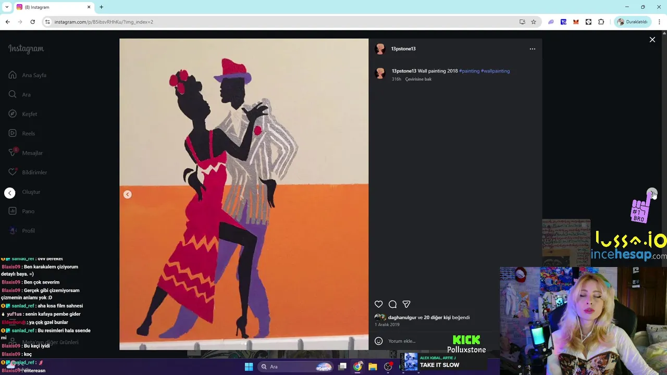Open OBS Studio from the taskbar
This screenshot has width=667, height=375.
(x=388, y=367)
